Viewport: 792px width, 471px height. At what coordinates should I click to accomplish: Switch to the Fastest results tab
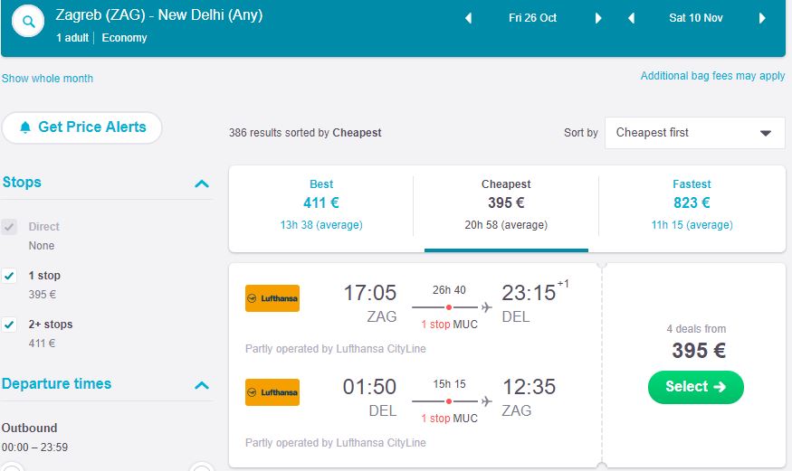tap(692, 204)
